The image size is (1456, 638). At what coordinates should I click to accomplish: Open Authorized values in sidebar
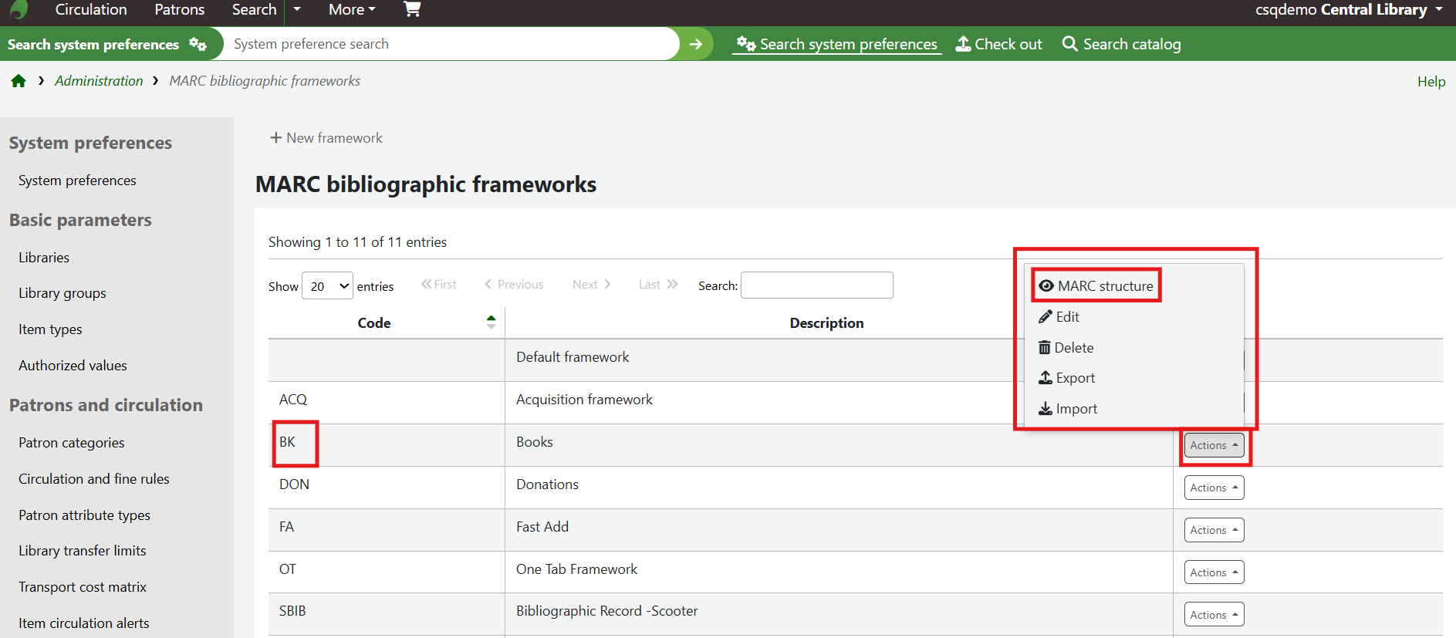pyautogui.click(x=73, y=366)
